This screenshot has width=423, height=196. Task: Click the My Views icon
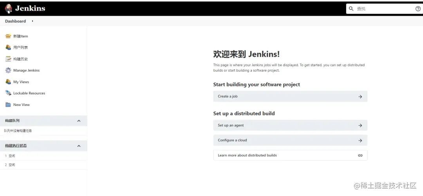(8, 82)
